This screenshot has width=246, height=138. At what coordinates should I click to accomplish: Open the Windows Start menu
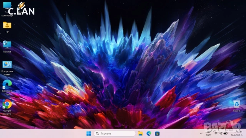click(x=89, y=133)
